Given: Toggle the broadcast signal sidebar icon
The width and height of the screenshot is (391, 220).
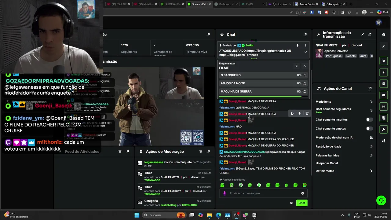Looking at the screenshot, I should click(384, 106).
